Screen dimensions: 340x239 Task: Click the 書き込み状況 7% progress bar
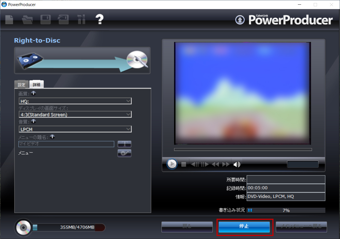coord(286,210)
